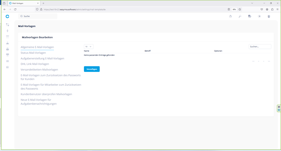
Task: Select Allgemeine E-Mail-Vorlagen tab
Action: tap(37, 47)
